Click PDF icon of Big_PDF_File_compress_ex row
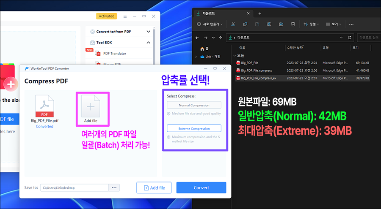381x209 pixels. point(238,78)
